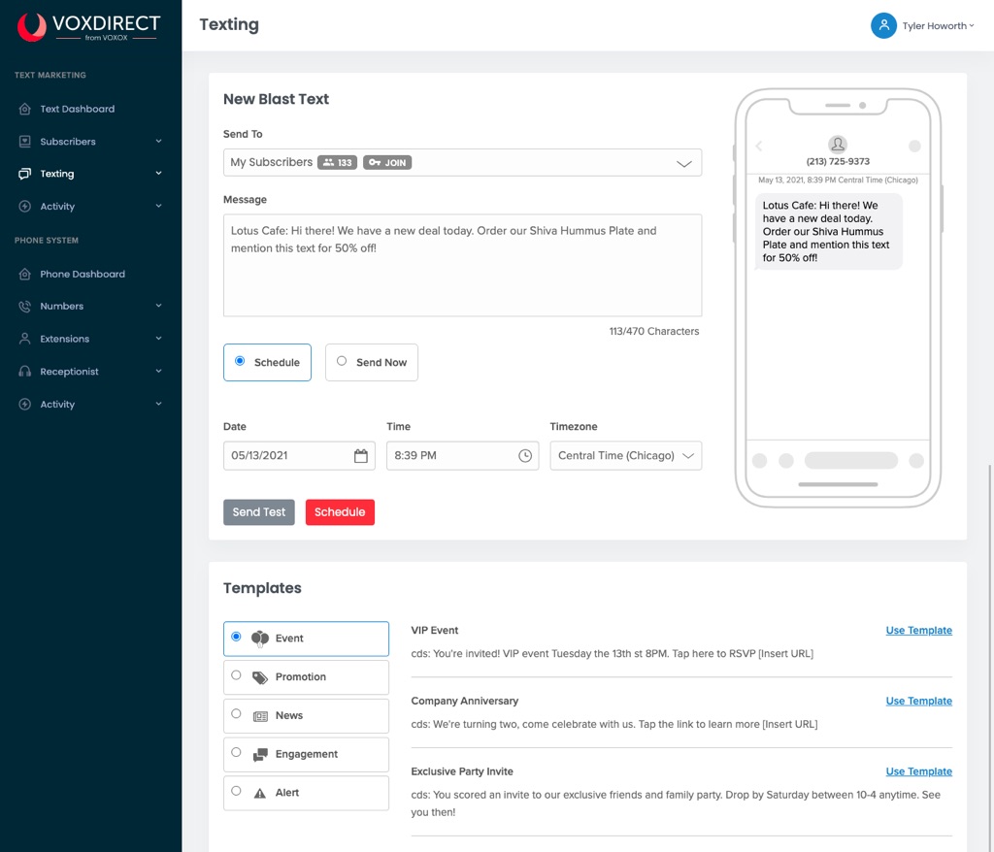This screenshot has width=994, height=852.
Task: Click the Send Test button
Action: (259, 512)
